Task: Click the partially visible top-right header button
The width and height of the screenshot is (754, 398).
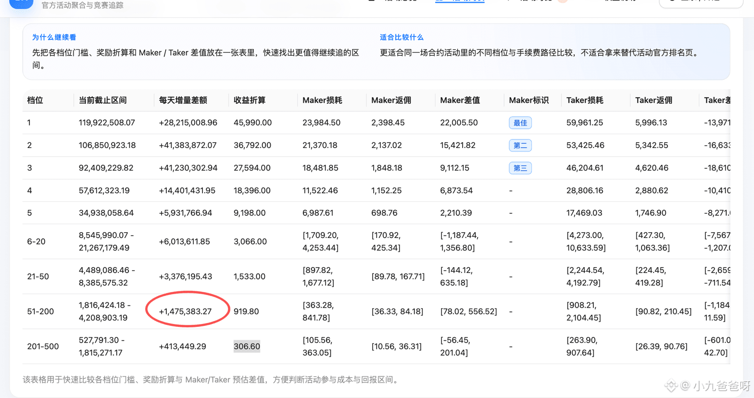Action: click(x=701, y=3)
